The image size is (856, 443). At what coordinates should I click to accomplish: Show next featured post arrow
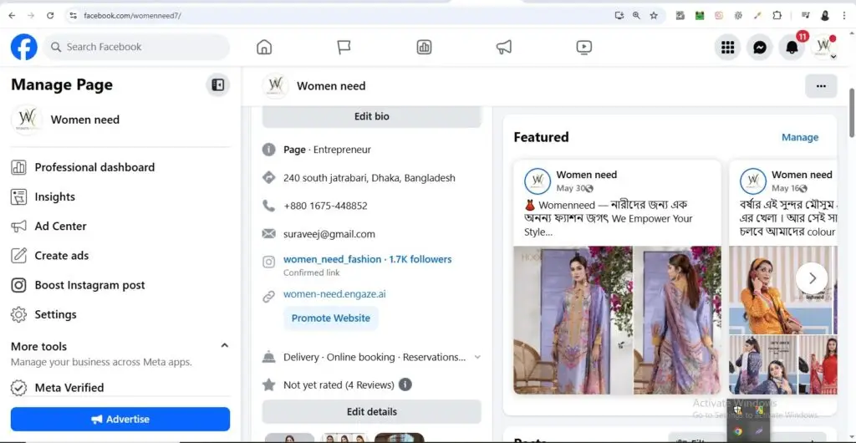pos(813,278)
